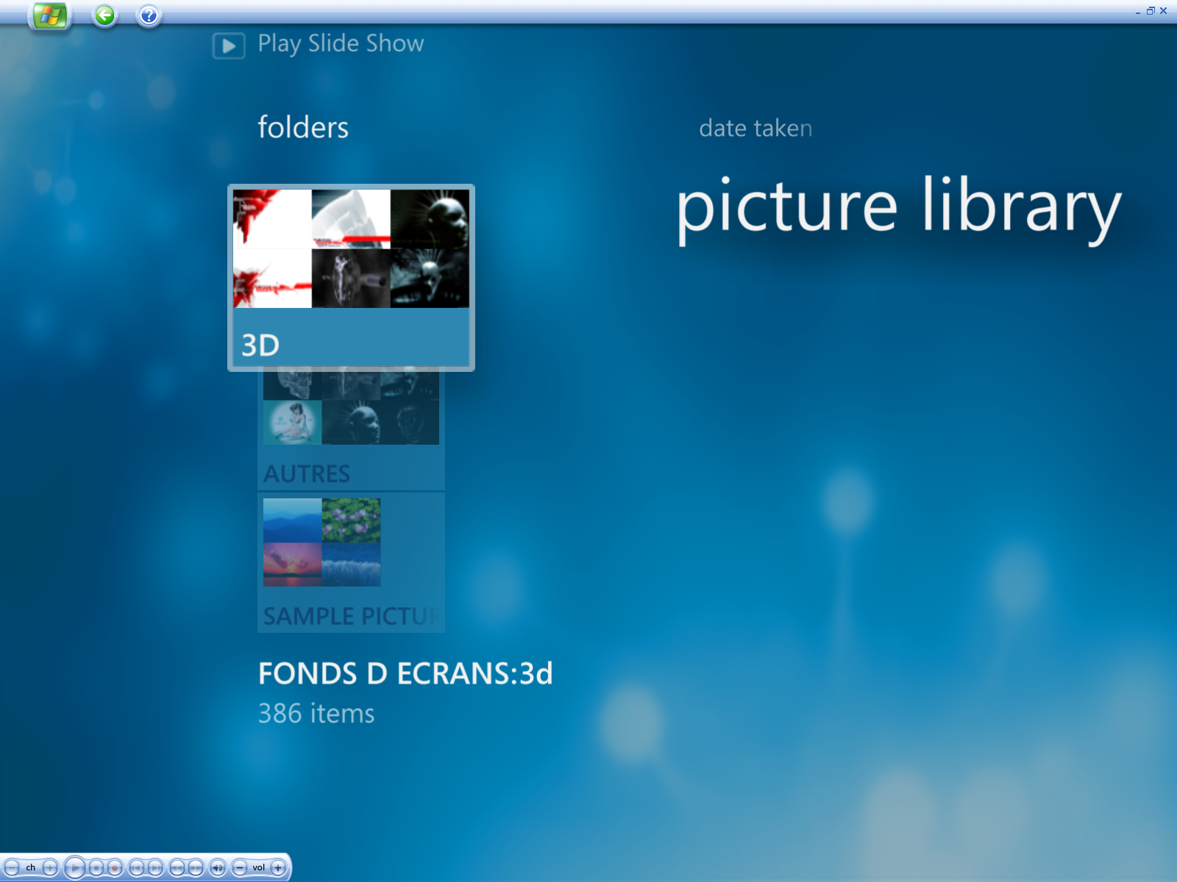Click the fast forward button
The height and width of the screenshot is (882, 1177).
[x=196, y=868]
